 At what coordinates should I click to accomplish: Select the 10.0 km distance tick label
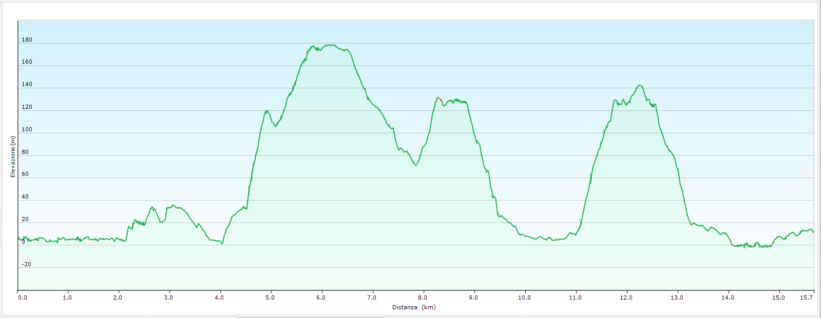[524, 297]
